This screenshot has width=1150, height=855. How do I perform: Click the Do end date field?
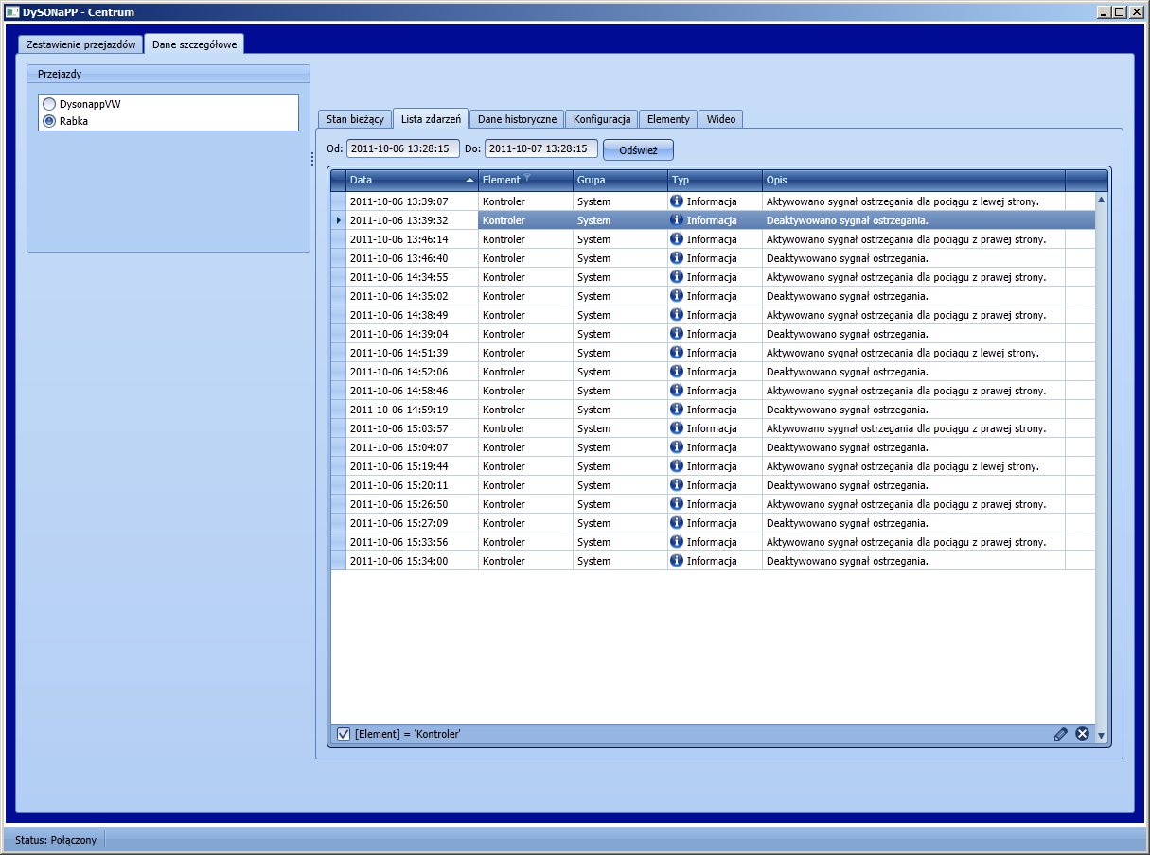541,148
